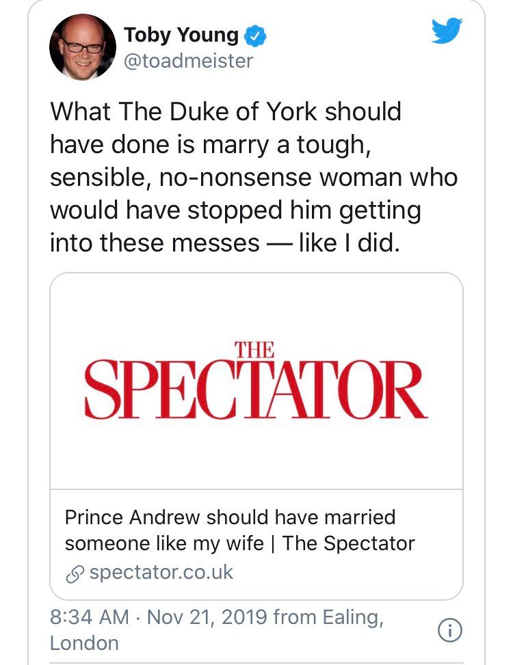Visit the spectator.co.uk domain link
Image resolution: width=513 pixels, height=665 pixels.
[x=161, y=572]
